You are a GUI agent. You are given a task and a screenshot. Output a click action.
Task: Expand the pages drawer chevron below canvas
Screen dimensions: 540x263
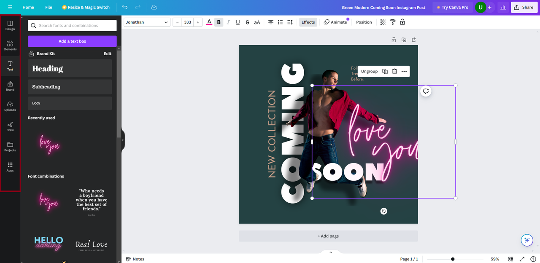pyautogui.click(x=331, y=252)
